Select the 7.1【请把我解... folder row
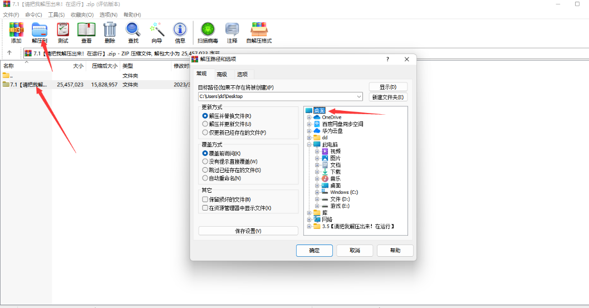589x308 pixels. tap(94, 85)
